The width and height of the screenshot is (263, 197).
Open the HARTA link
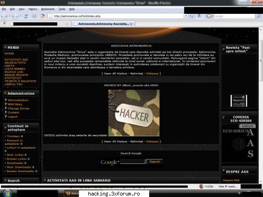point(10,66)
